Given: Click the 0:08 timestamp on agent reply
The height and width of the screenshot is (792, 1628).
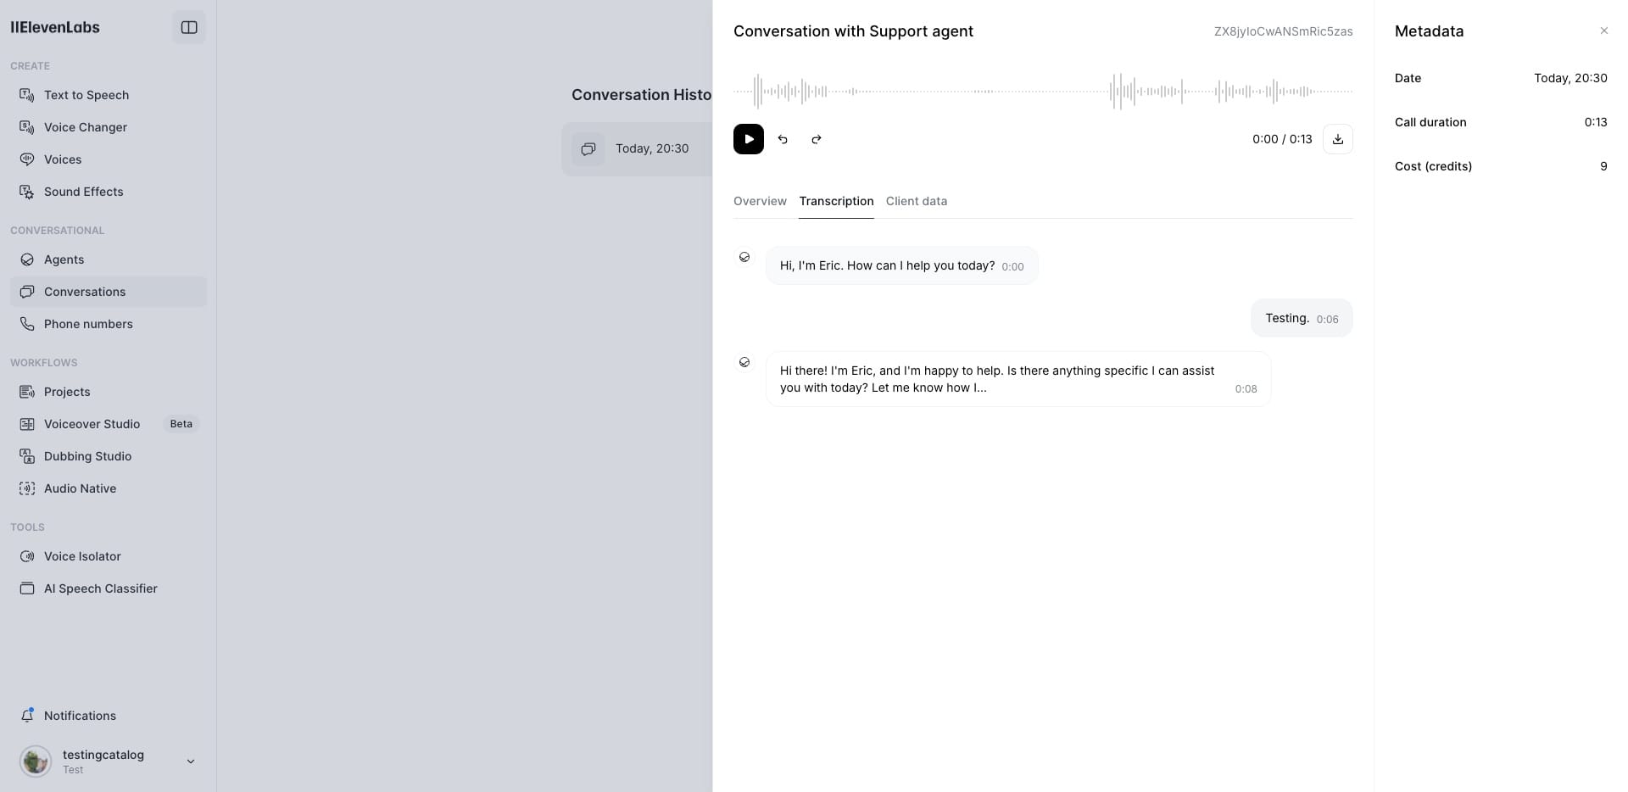Looking at the screenshot, I should [1246, 389].
